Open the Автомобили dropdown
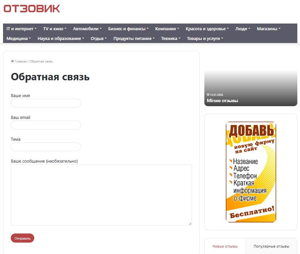 coord(87,29)
